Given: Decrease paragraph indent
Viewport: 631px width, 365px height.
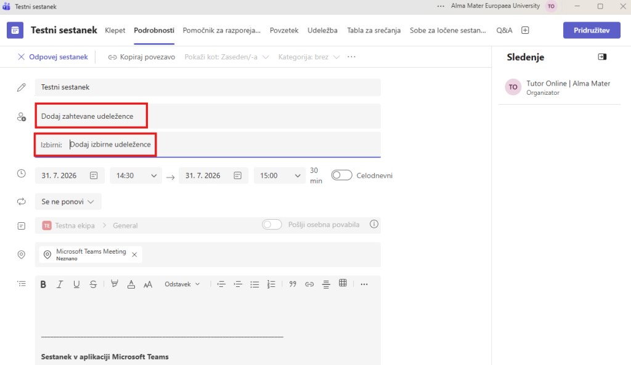Looking at the screenshot, I should coord(221,284).
